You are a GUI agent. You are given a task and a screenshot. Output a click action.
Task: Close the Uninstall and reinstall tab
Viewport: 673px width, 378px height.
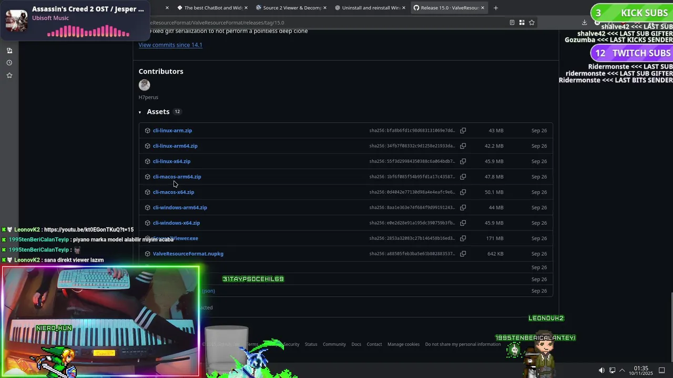[x=404, y=8]
